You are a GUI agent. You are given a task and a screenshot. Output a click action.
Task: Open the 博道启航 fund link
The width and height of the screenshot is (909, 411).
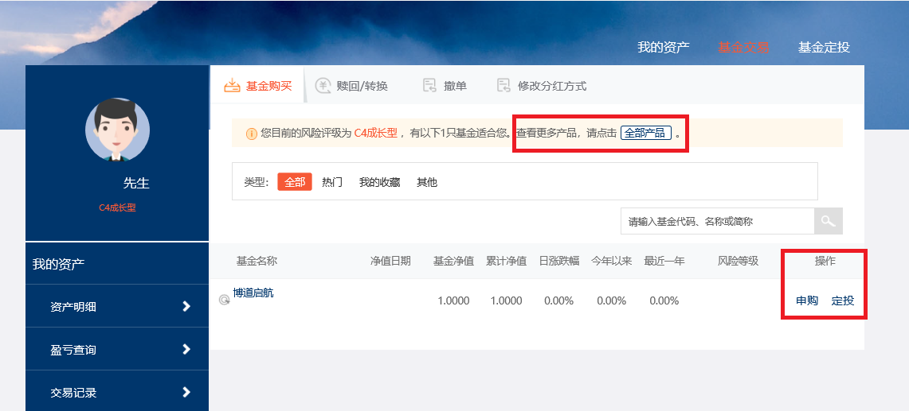click(253, 293)
